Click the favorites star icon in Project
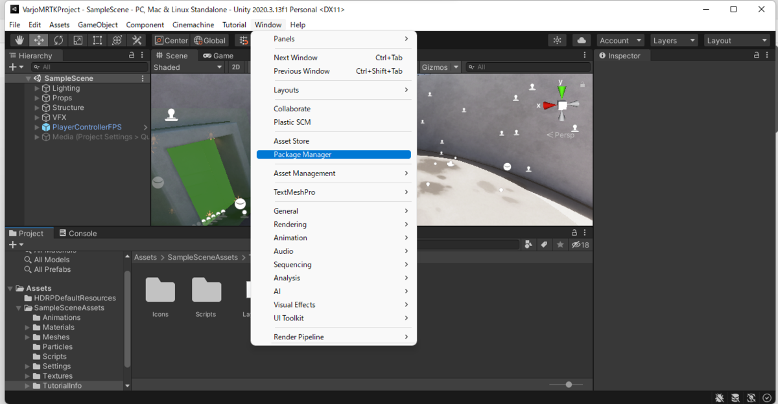Screen dimensions: 778x404 560,245
